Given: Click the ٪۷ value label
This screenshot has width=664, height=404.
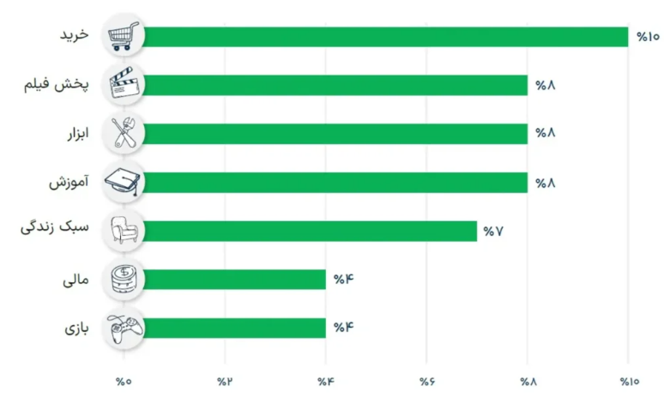Looking at the screenshot, I should click(492, 231).
